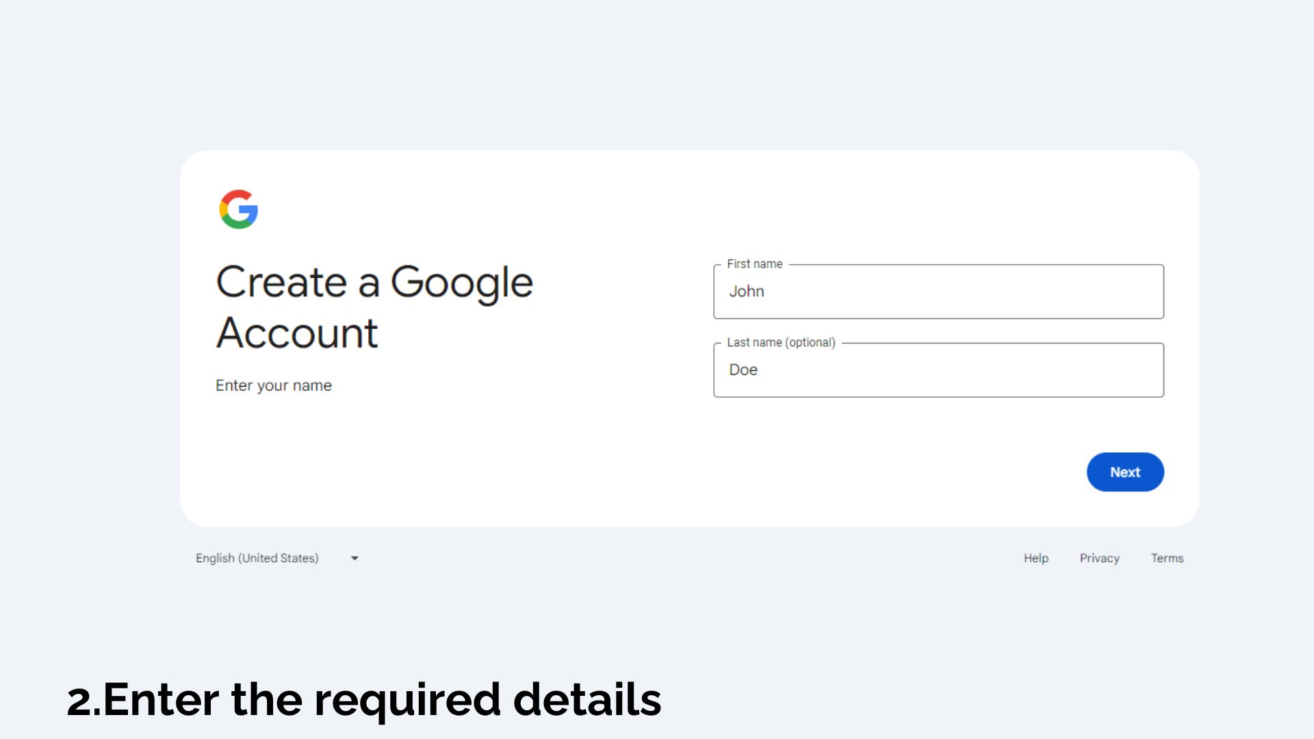Click the Next button
The height and width of the screenshot is (739, 1314).
tap(1125, 472)
